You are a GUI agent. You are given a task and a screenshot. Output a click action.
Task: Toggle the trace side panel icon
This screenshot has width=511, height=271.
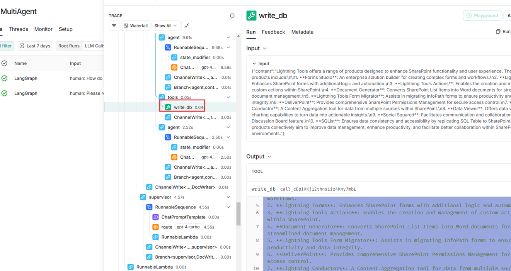(x=232, y=16)
